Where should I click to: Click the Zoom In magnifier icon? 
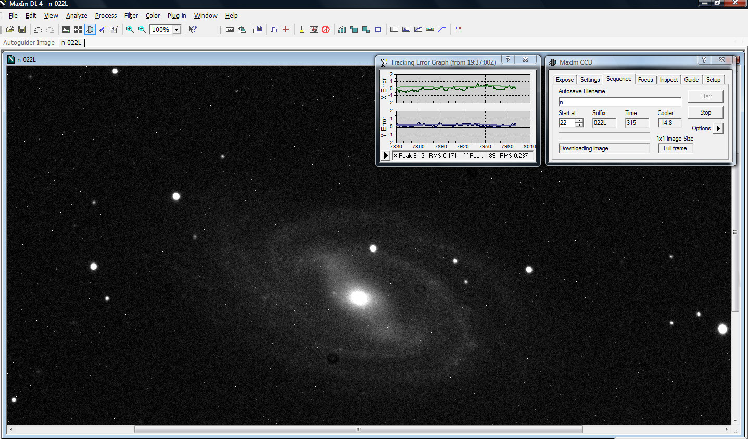coord(130,30)
